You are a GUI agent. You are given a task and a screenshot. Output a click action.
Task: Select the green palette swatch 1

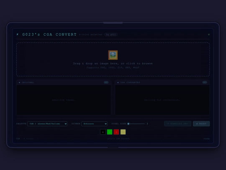pos(110,132)
